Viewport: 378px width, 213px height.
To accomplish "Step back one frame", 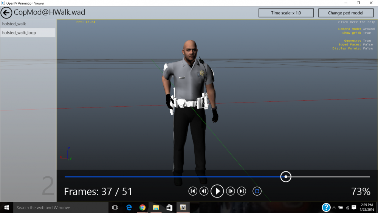I will tap(204, 191).
